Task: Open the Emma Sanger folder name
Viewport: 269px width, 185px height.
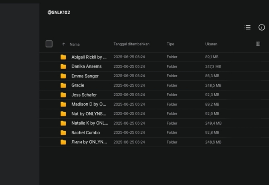Action: [x=85, y=76]
